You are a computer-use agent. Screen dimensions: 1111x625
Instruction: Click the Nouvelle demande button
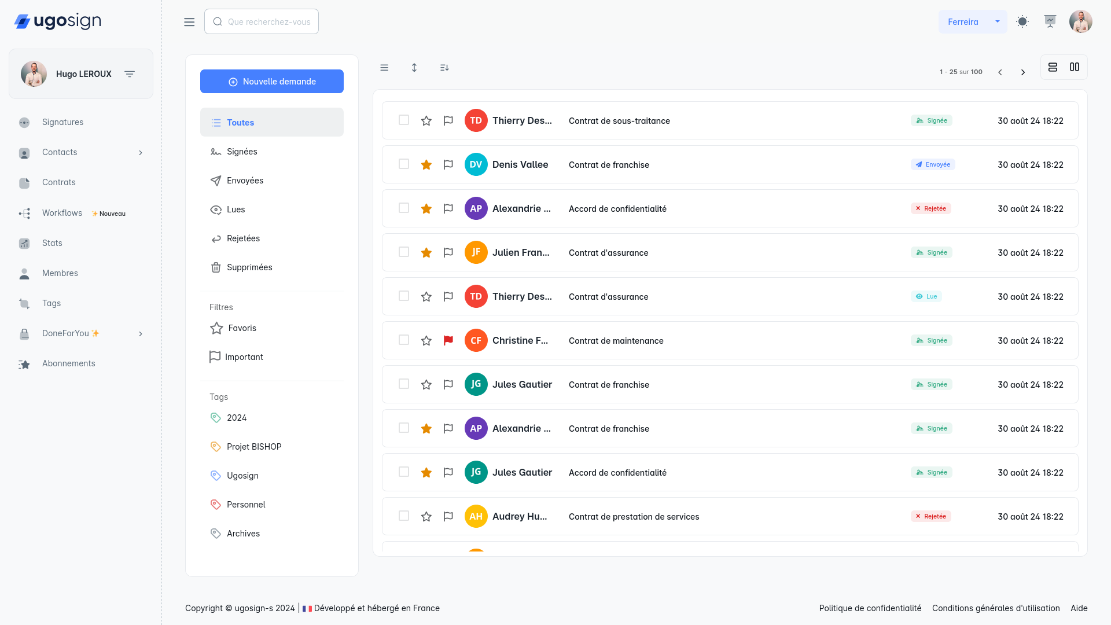[272, 82]
